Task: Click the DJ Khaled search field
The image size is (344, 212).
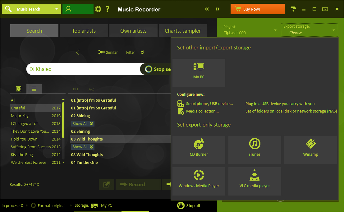Action: pyautogui.click(x=83, y=69)
